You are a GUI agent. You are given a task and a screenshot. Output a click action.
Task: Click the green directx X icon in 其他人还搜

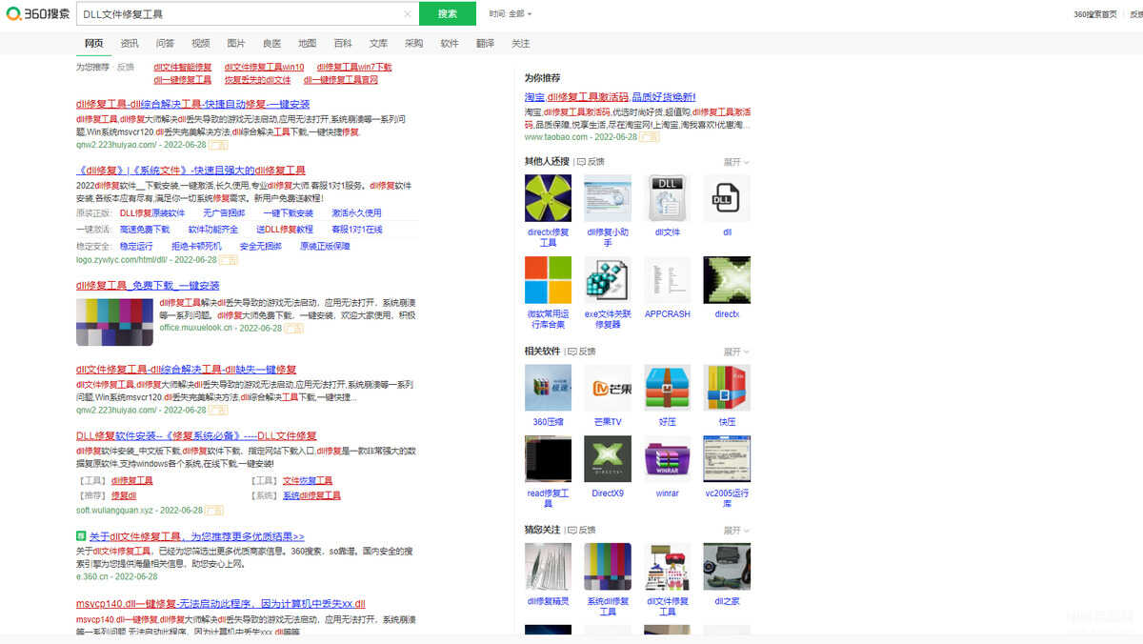pos(727,280)
